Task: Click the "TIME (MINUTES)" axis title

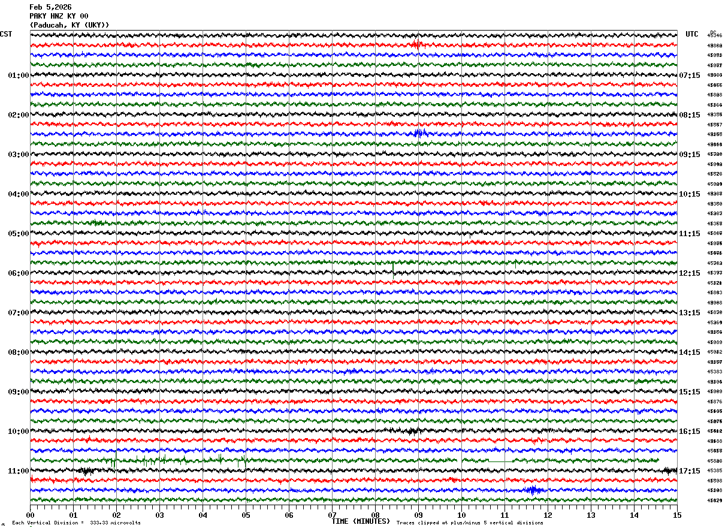Action: [361, 521]
